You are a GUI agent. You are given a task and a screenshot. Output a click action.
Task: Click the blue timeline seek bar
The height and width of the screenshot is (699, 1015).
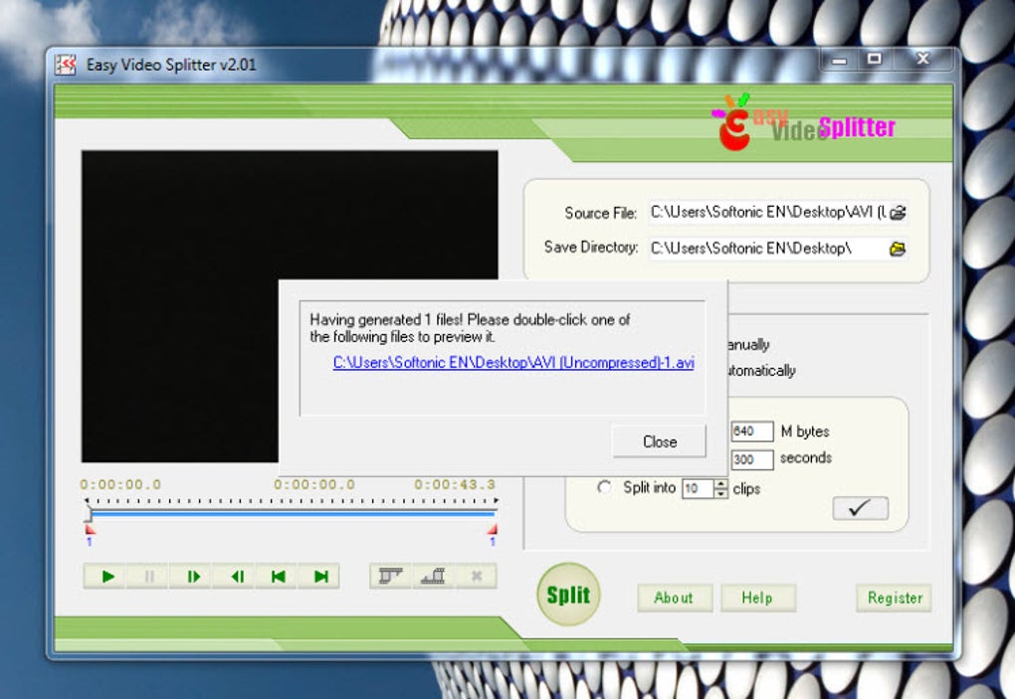(x=295, y=513)
